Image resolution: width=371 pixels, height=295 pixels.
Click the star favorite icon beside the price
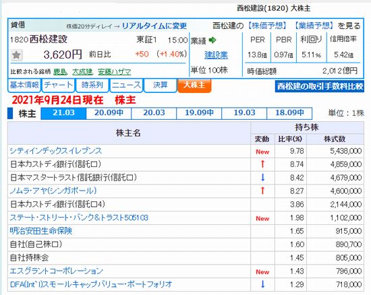pyautogui.click(x=16, y=55)
